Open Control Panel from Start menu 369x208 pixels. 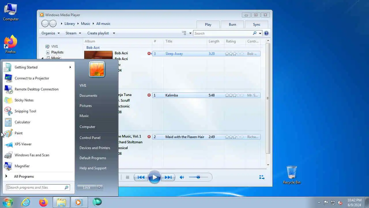(90, 138)
